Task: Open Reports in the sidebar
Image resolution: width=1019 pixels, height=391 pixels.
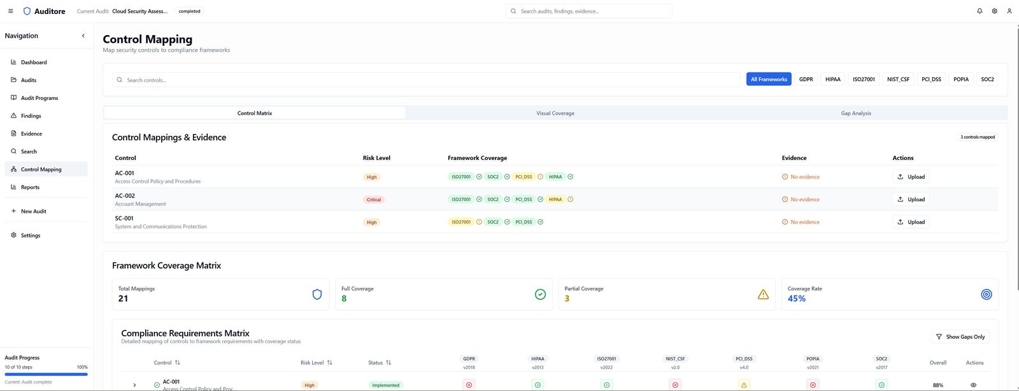Action: pos(46,187)
